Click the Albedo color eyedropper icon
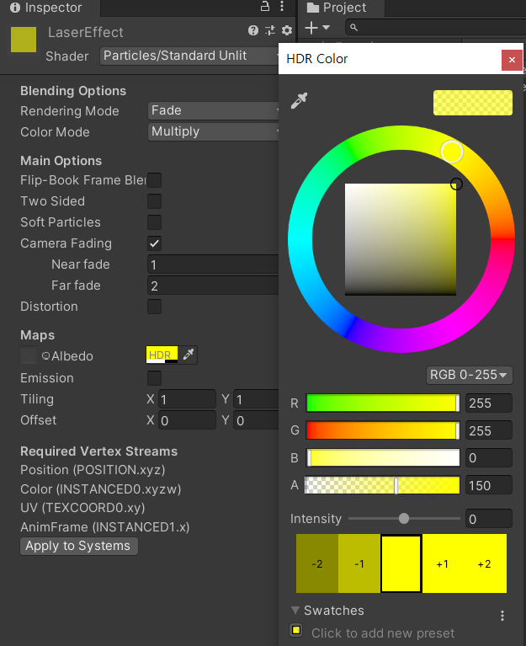The width and height of the screenshot is (526, 646). 189,355
